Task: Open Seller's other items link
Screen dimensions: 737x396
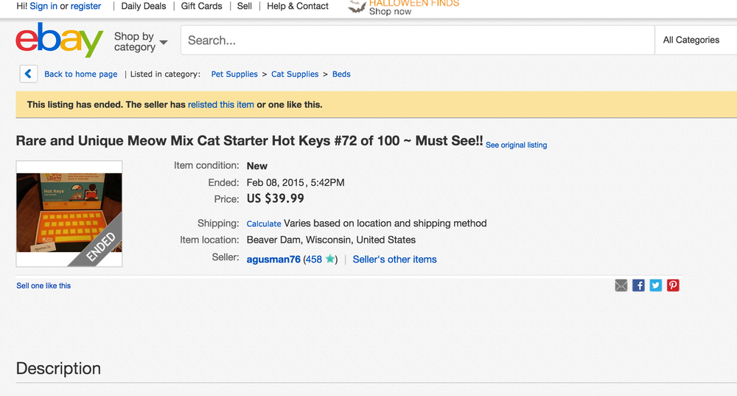Action: tap(394, 259)
